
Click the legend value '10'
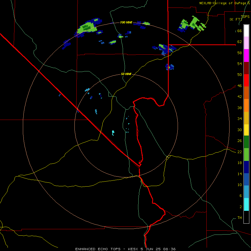pyautogui.click(x=240, y=185)
